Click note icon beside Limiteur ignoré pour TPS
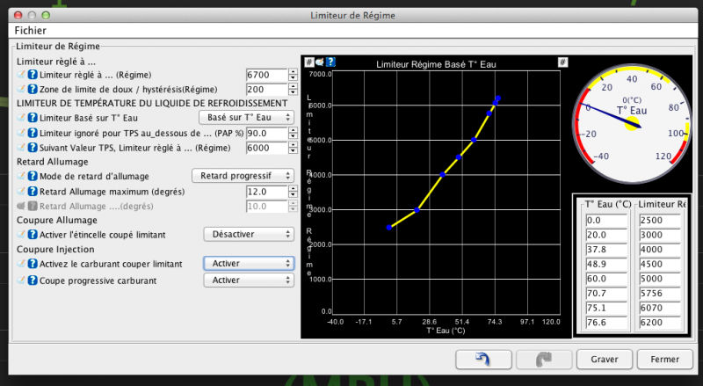Screen dimensions: 703x386 point(21,133)
